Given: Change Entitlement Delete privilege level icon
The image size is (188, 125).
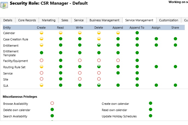Looking at the screenshot, I should [99, 45].
